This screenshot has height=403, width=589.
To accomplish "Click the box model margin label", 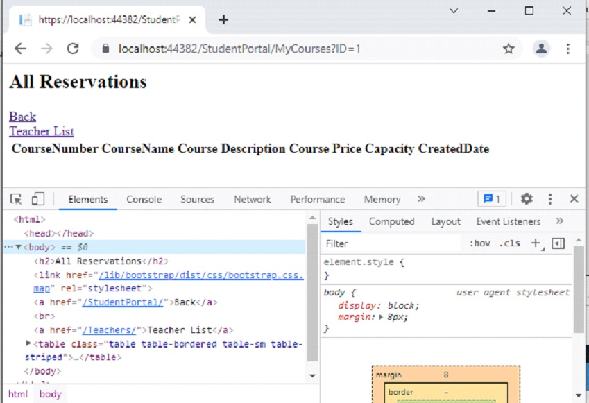I will point(389,375).
